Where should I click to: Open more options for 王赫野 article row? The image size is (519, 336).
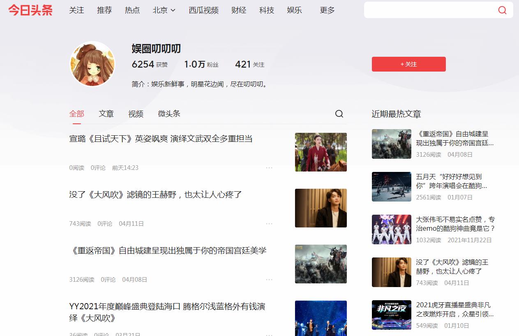(269, 224)
